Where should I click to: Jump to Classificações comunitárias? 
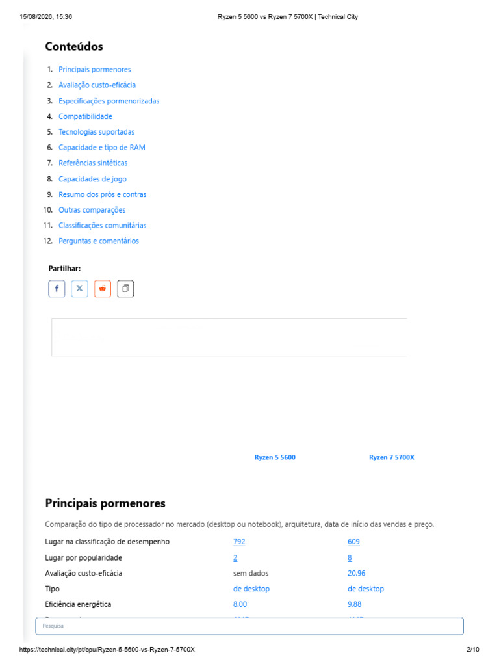coord(102,226)
